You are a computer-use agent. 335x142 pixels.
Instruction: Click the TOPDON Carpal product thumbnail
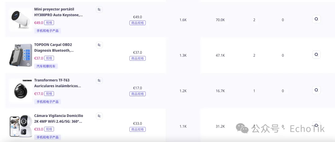tap(20, 55)
